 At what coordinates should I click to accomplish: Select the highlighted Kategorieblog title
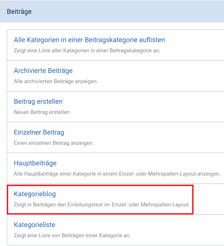(35, 194)
